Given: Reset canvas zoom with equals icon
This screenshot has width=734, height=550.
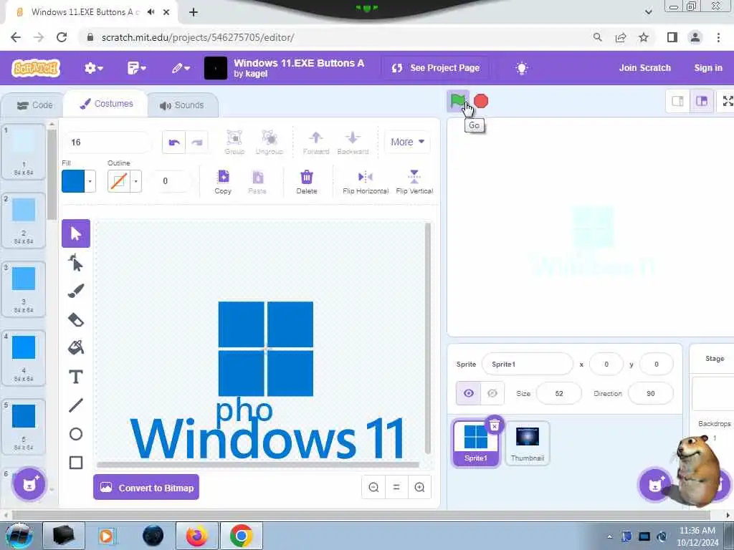Looking at the screenshot, I should coord(396,487).
